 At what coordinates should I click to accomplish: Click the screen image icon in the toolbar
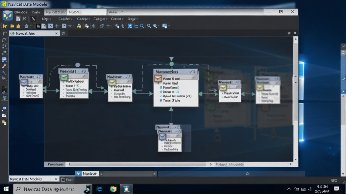click(165, 26)
